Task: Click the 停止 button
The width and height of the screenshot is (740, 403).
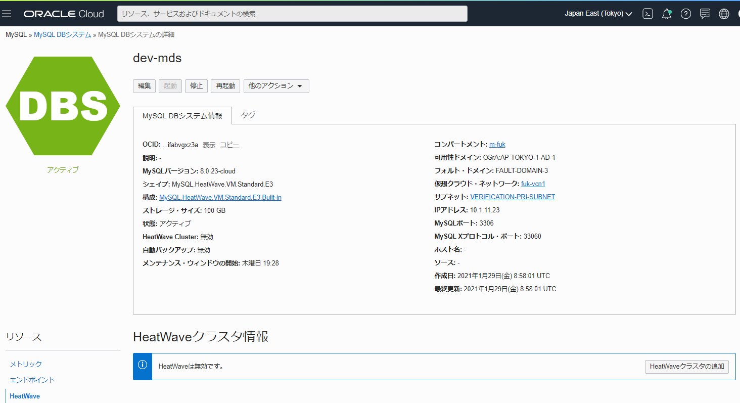Action: coord(196,86)
